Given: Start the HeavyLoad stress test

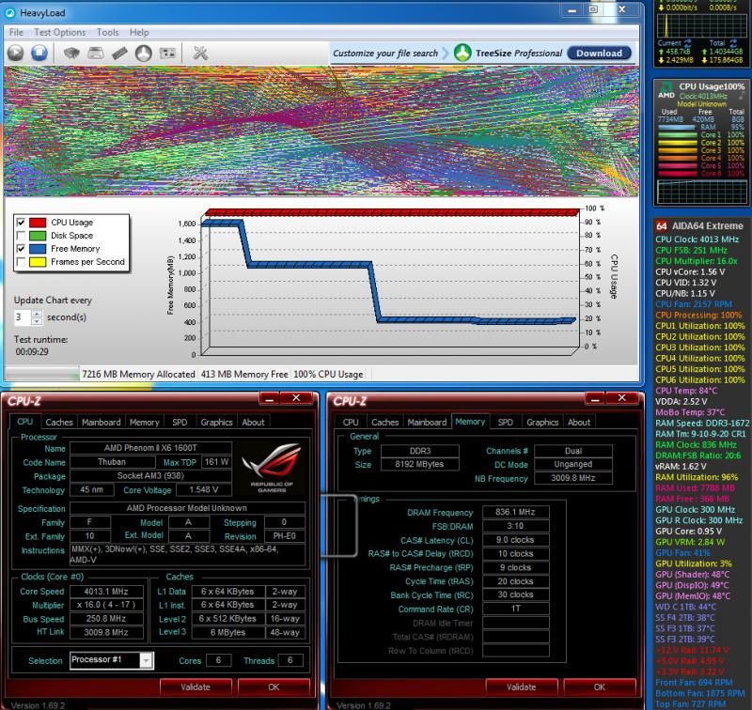Looking at the screenshot, I should 16,54.
